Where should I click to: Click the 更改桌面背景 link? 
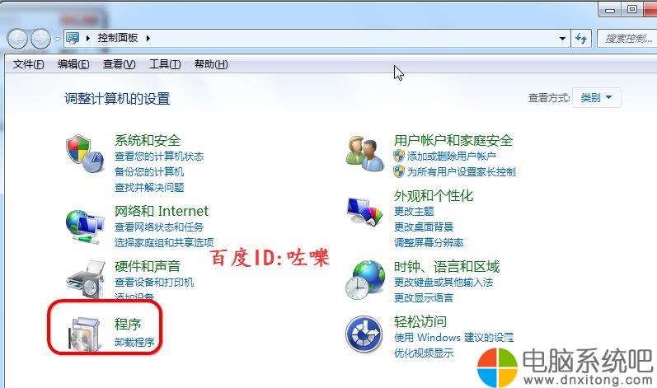424,227
